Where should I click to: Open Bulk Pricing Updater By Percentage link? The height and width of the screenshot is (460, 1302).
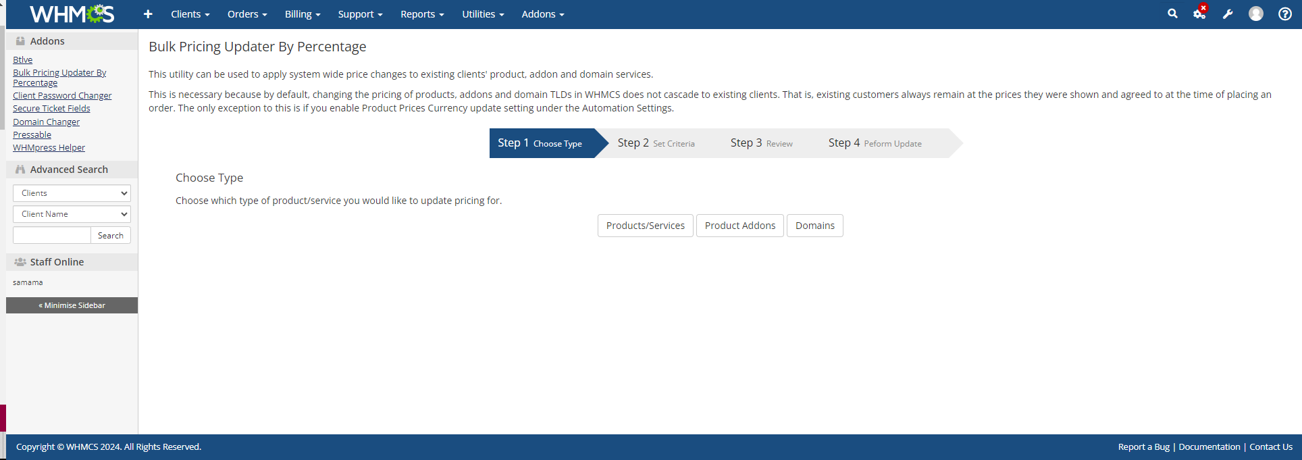[59, 78]
